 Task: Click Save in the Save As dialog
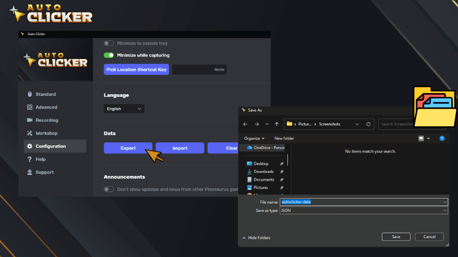(x=396, y=237)
